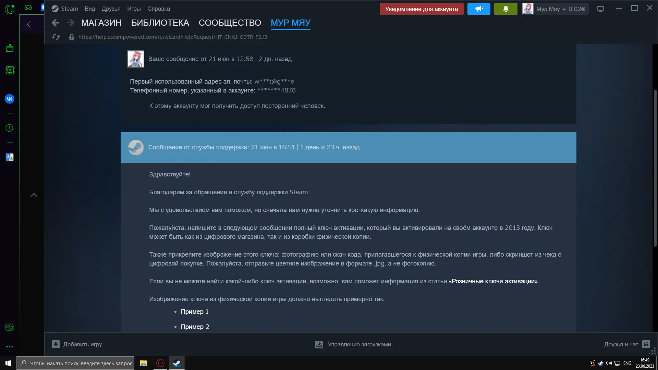This screenshot has width=658, height=370.
Task: Open the Steam announcements megaphone button
Action: tap(479, 9)
